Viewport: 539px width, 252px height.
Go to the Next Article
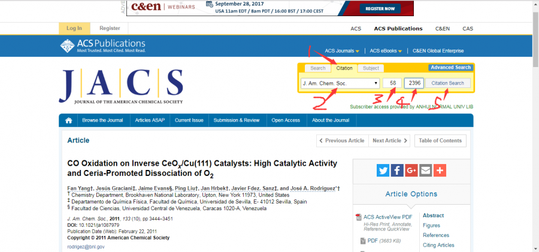pyautogui.click(x=389, y=141)
